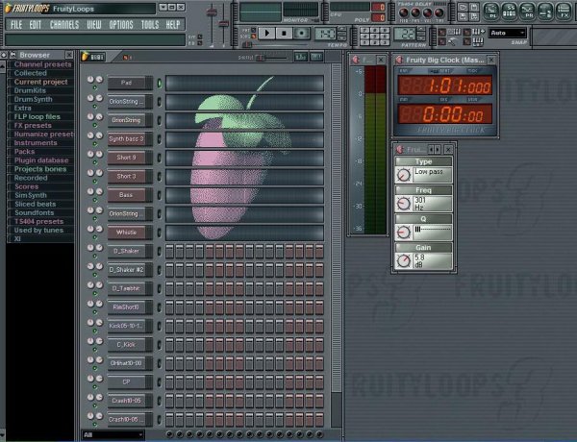
Task: Expand the DrumKits folder in Browser
Action: click(x=30, y=90)
